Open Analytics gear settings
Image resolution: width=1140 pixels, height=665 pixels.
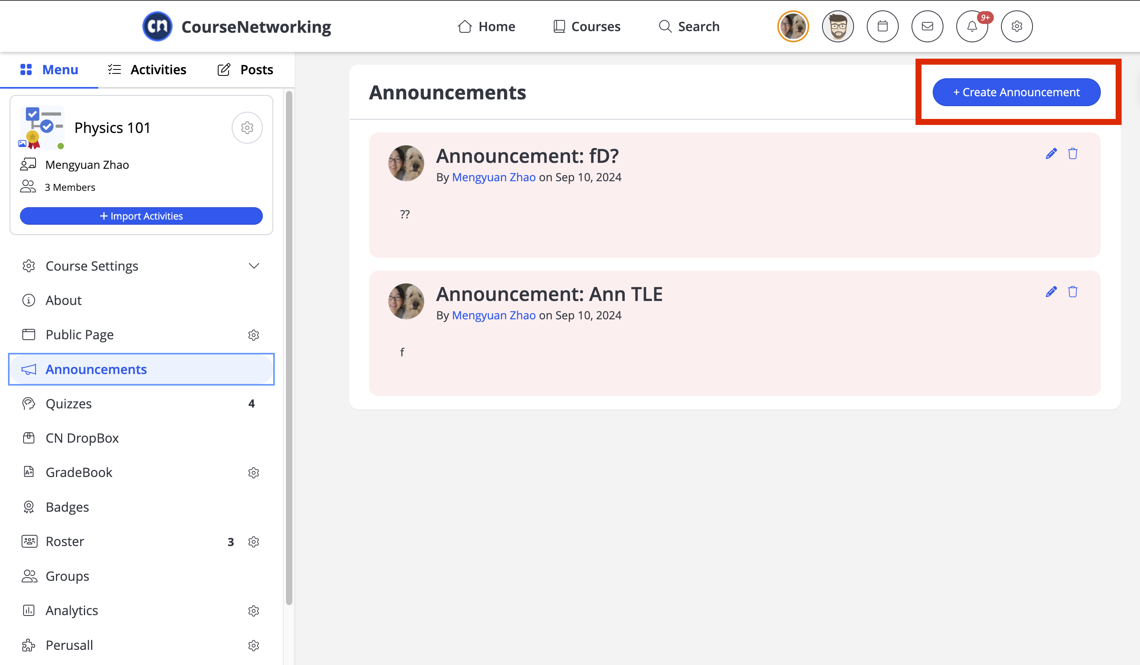click(x=253, y=611)
